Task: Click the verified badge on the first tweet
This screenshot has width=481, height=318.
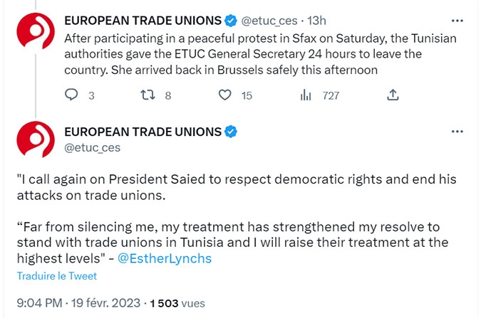Action: 231,21
